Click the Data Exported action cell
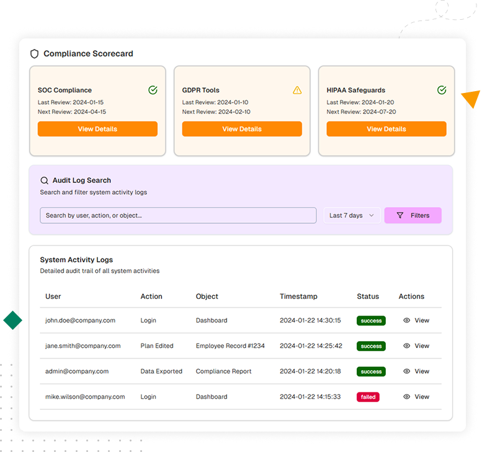The height and width of the screenshot is (452, 487). 161,371
